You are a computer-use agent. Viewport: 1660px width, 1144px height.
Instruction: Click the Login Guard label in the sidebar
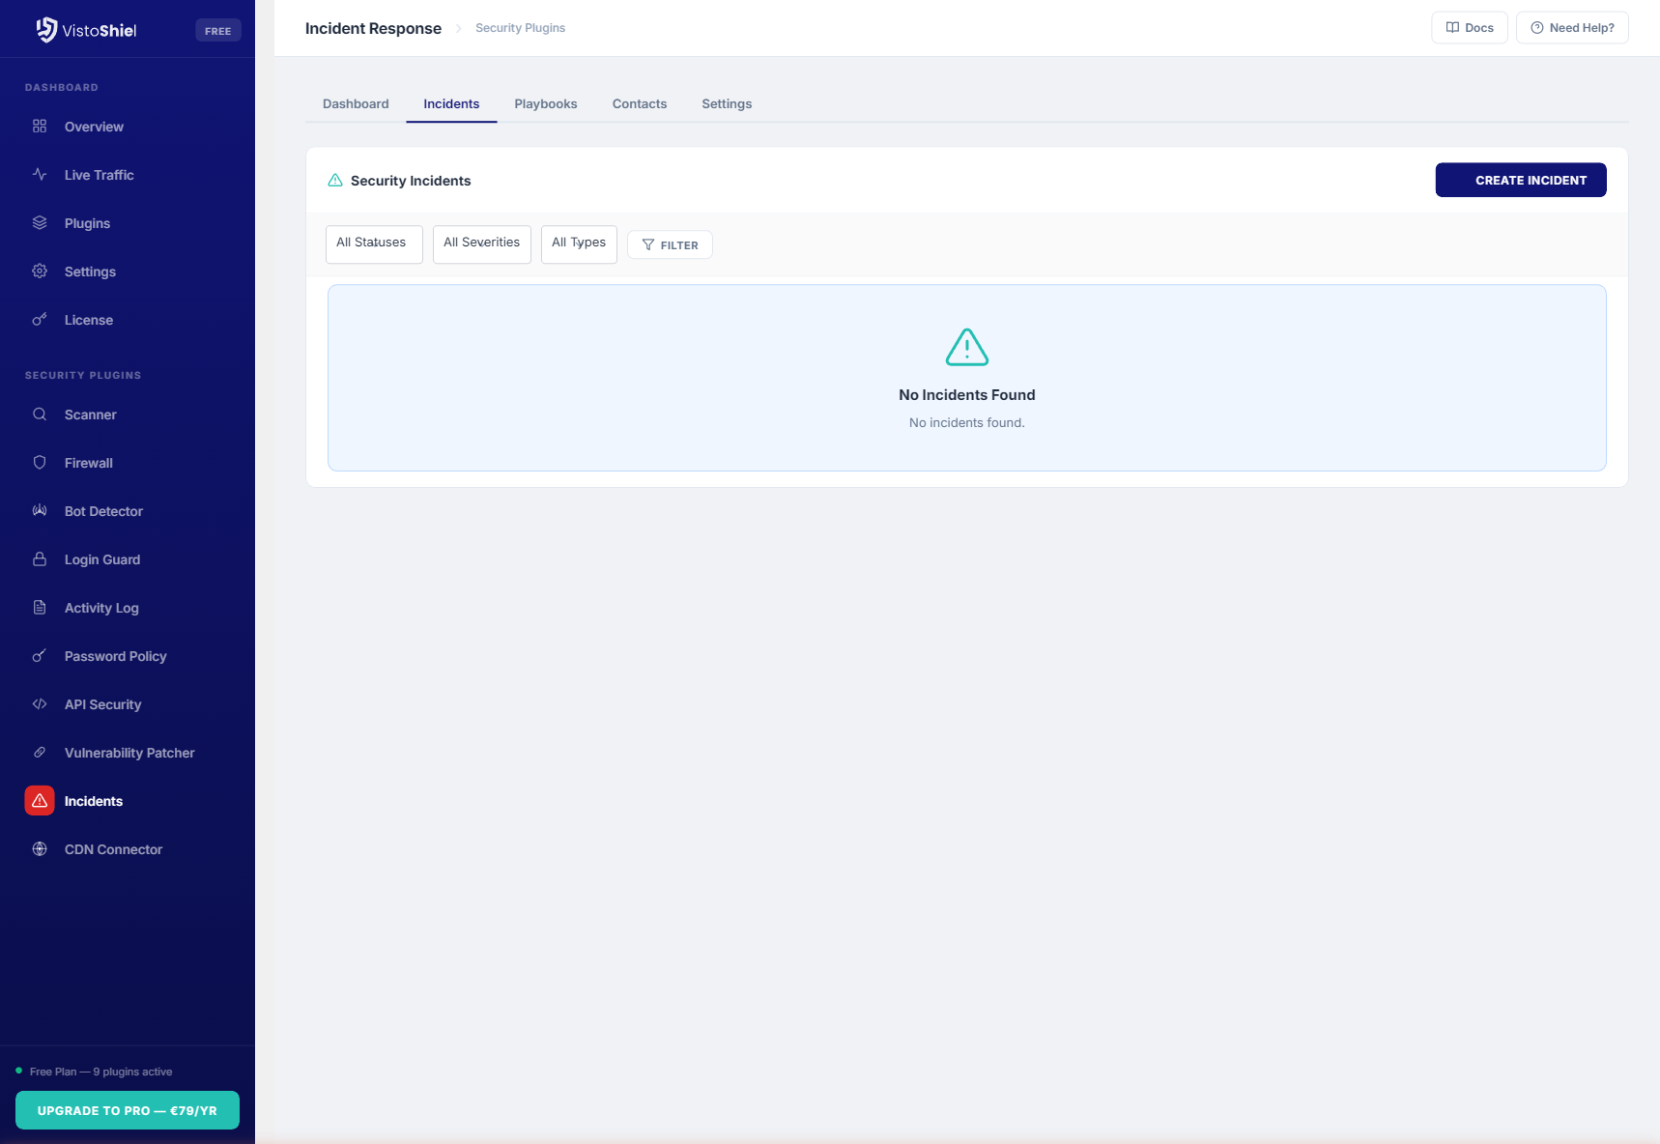(x=102, y=559)
